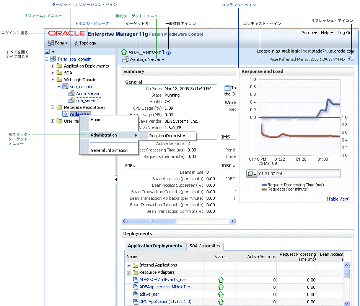
Task: Select soa_server1 in the navigation tree
Action: pos(88,100)
